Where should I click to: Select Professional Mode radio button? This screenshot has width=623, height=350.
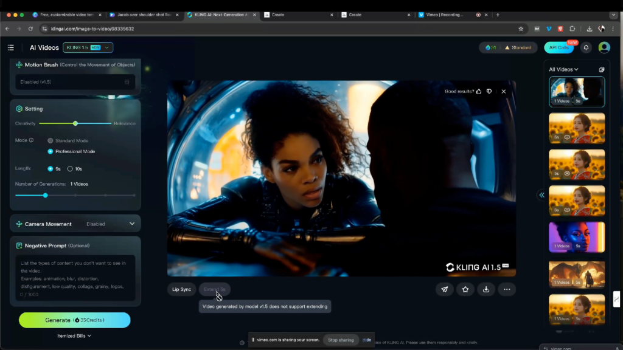(50, 151)
